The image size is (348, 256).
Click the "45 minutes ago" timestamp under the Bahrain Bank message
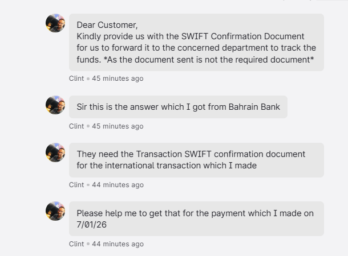118,126
